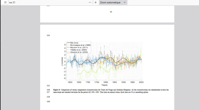Image resolution: width=199 pixels, height=110 pixels.
Task: Click the bold 'Figure 8:' caption heading
Action: pos(57,90)
